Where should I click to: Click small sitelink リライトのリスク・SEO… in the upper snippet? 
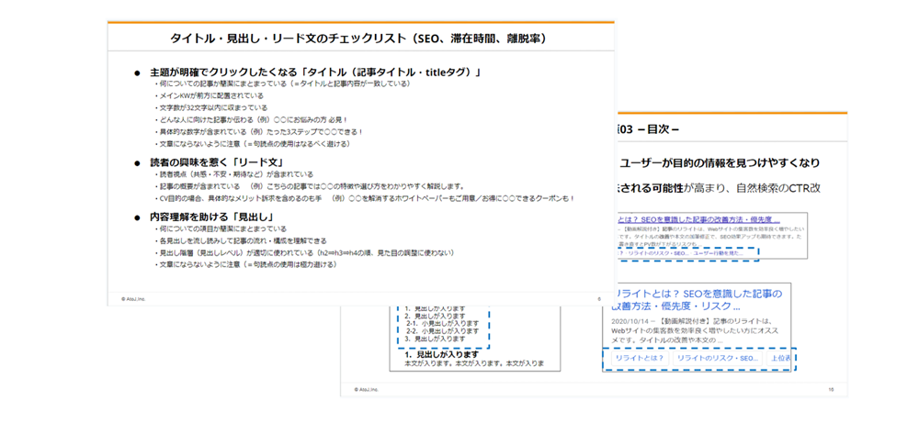pyautogui.click(x=656, y=253)
